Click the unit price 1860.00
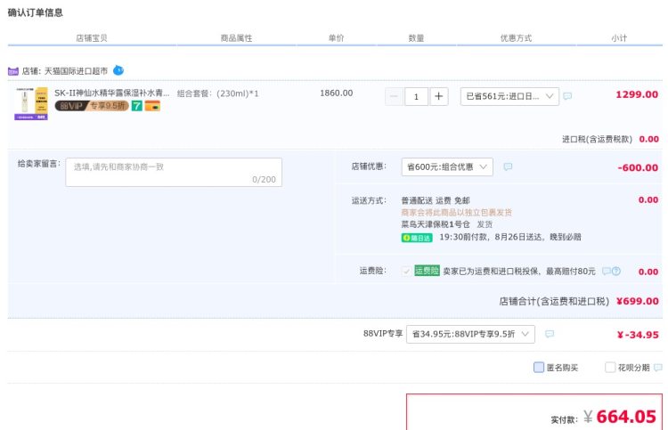The height and width of the screenshot is (430, 668). click(x=336, y=93)
